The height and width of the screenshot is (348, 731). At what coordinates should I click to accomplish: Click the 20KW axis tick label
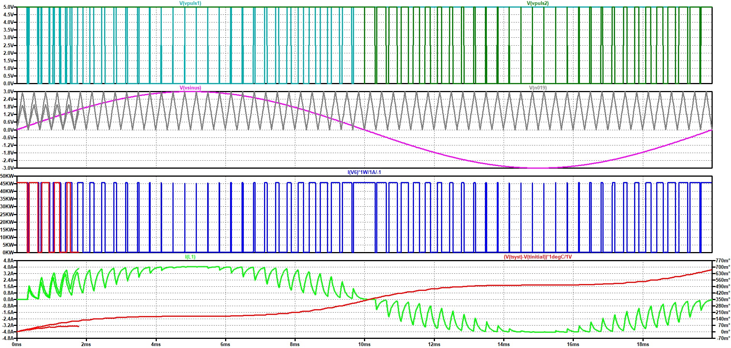click(x=7, y=222)
